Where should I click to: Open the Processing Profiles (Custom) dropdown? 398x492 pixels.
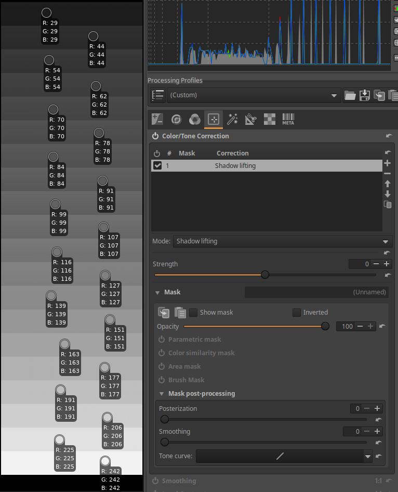253,95
